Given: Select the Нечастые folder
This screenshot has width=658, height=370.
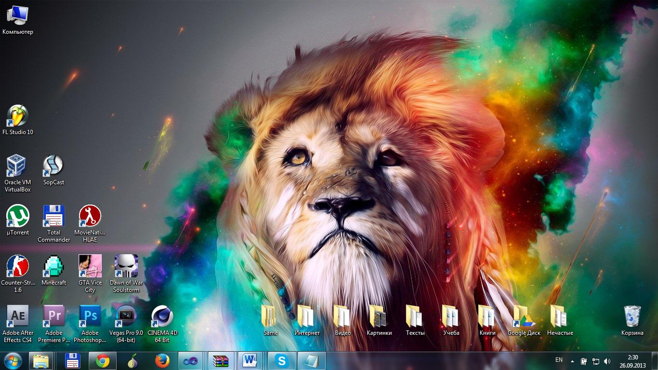Looking at the screenshot, I should point(560,321).
